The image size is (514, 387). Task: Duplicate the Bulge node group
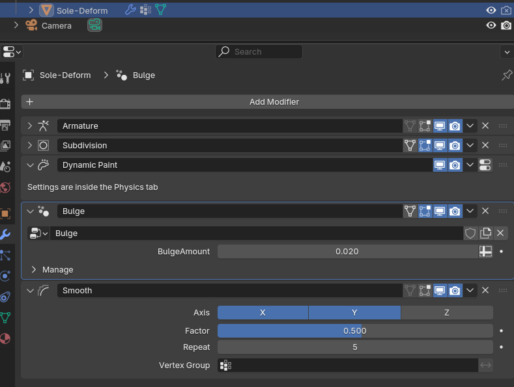[485, 234]
